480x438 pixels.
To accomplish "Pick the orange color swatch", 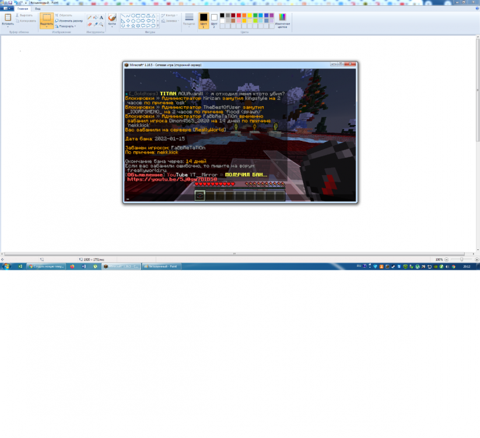I will point(244,15).
